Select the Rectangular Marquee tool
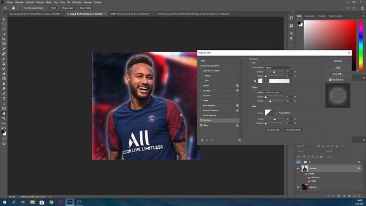The height and width of the screenshot is (206, 366). pyautogui.click(x=4, y=24)
